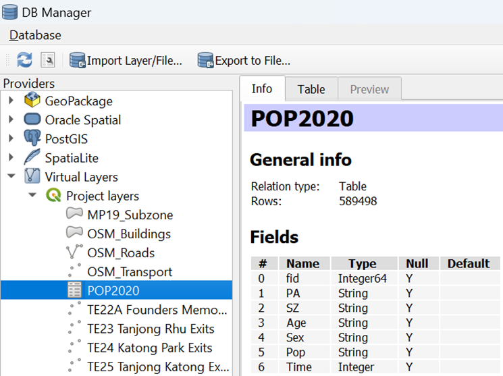Open the Database menu
The width and height of the screenshot is (503, 376).
(x=35, y=35)
